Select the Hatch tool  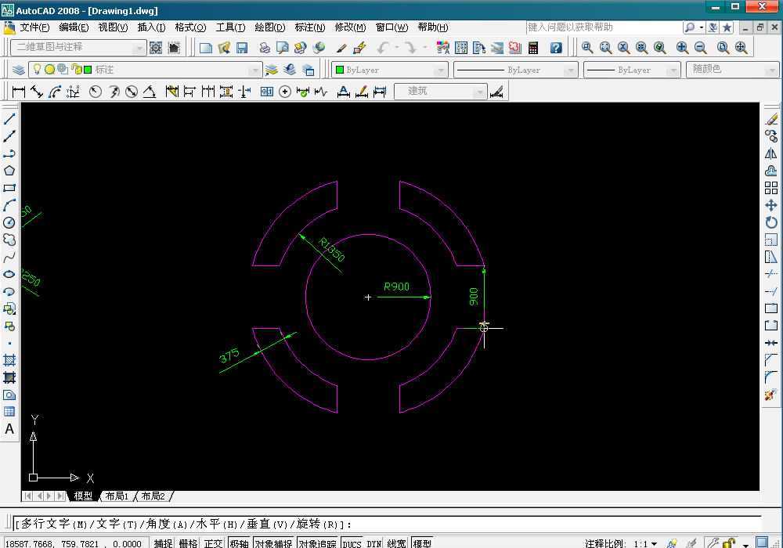click(9, 360)
